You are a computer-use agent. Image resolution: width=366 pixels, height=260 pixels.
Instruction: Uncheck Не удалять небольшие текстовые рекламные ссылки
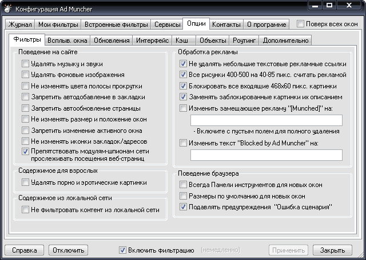pyautogui.click(x=183, y=63)
